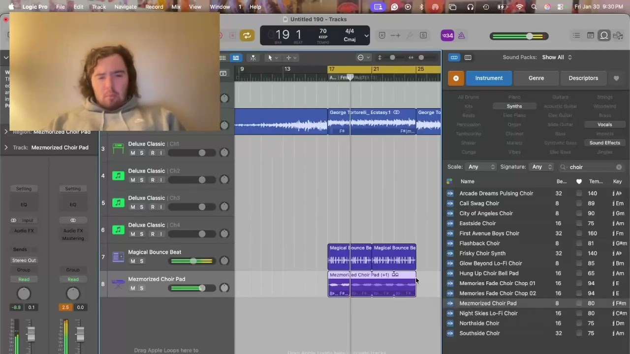630x354 pixels.
Task: Favorite the Mezmorized Choir Pad loop
Action: (x=579, y=303)
